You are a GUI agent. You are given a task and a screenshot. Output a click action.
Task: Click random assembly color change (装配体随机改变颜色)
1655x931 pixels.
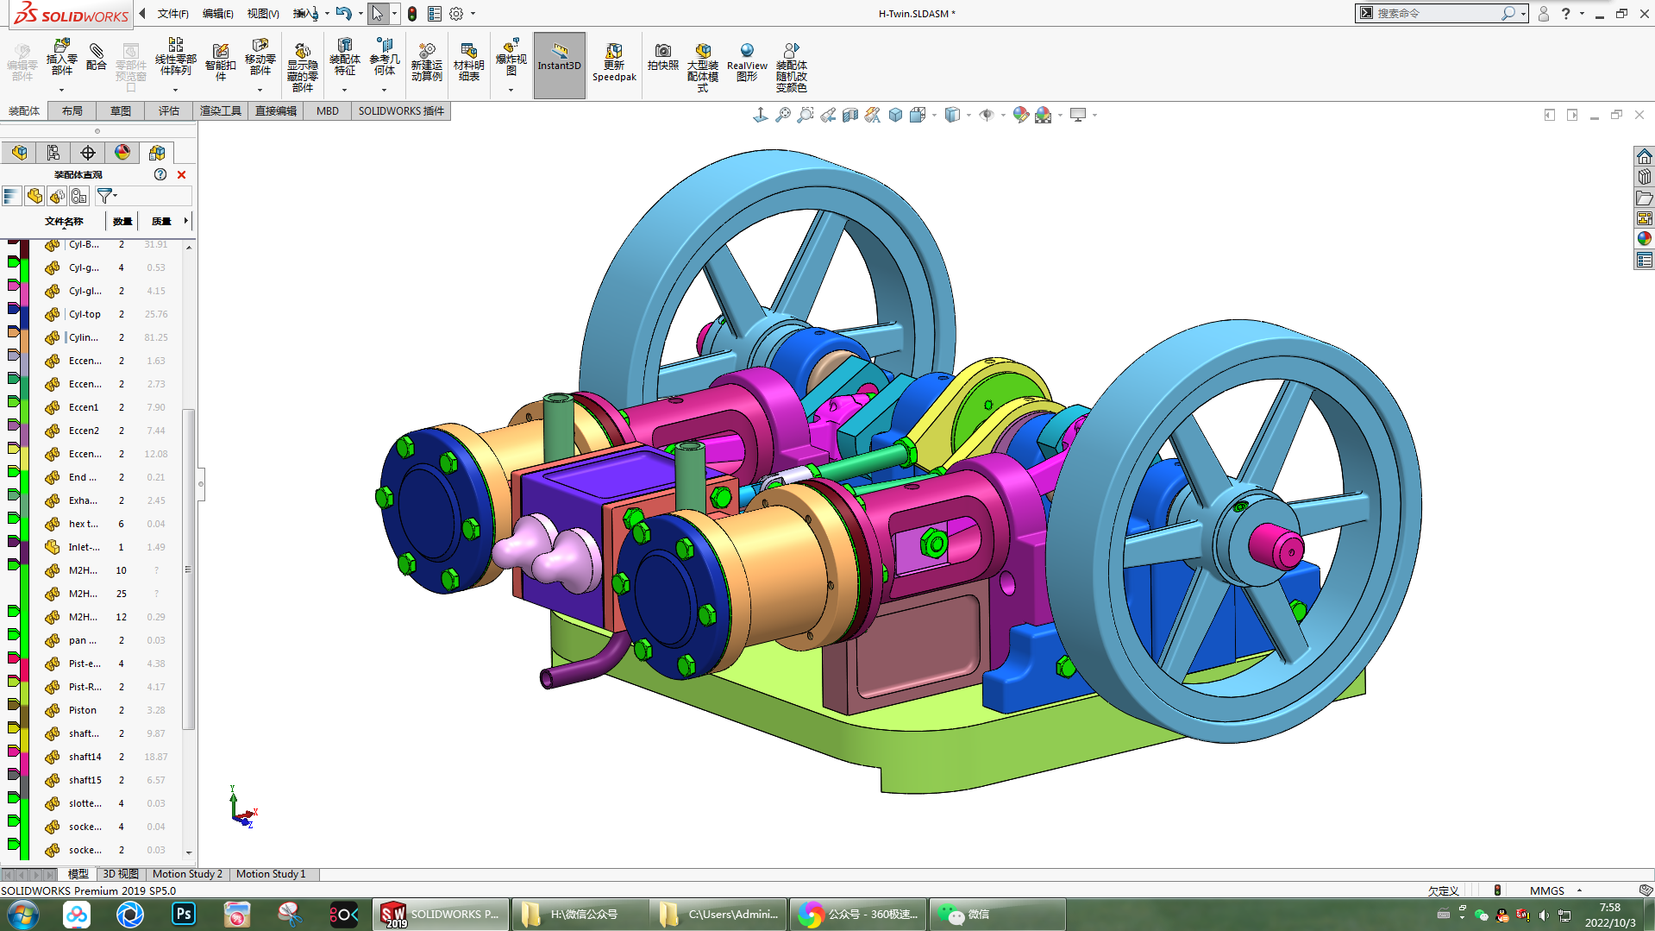791,67
